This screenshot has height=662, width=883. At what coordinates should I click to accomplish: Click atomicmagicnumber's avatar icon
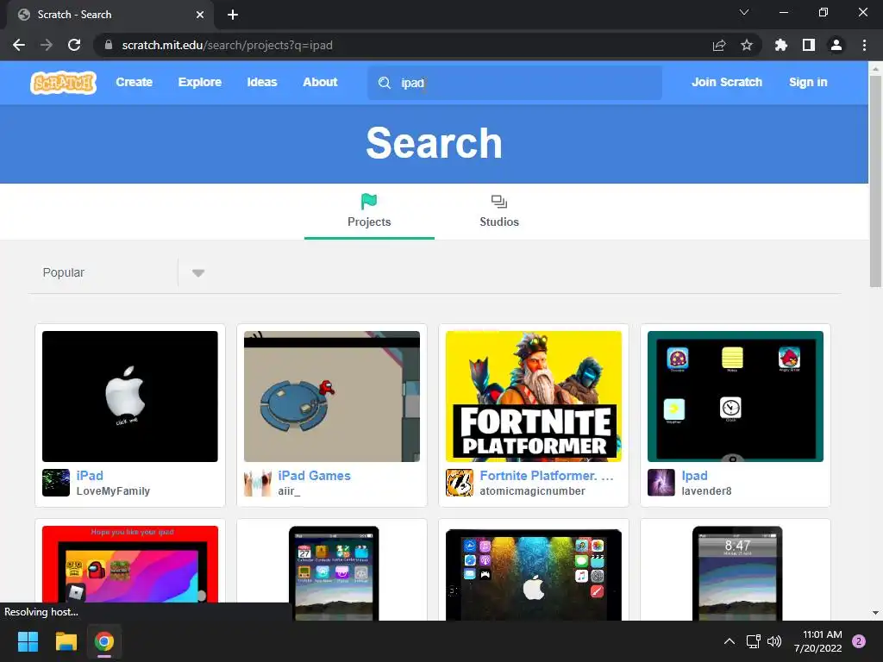(460, 483)
